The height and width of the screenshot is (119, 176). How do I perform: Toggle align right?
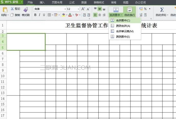[x=104, y=15]
